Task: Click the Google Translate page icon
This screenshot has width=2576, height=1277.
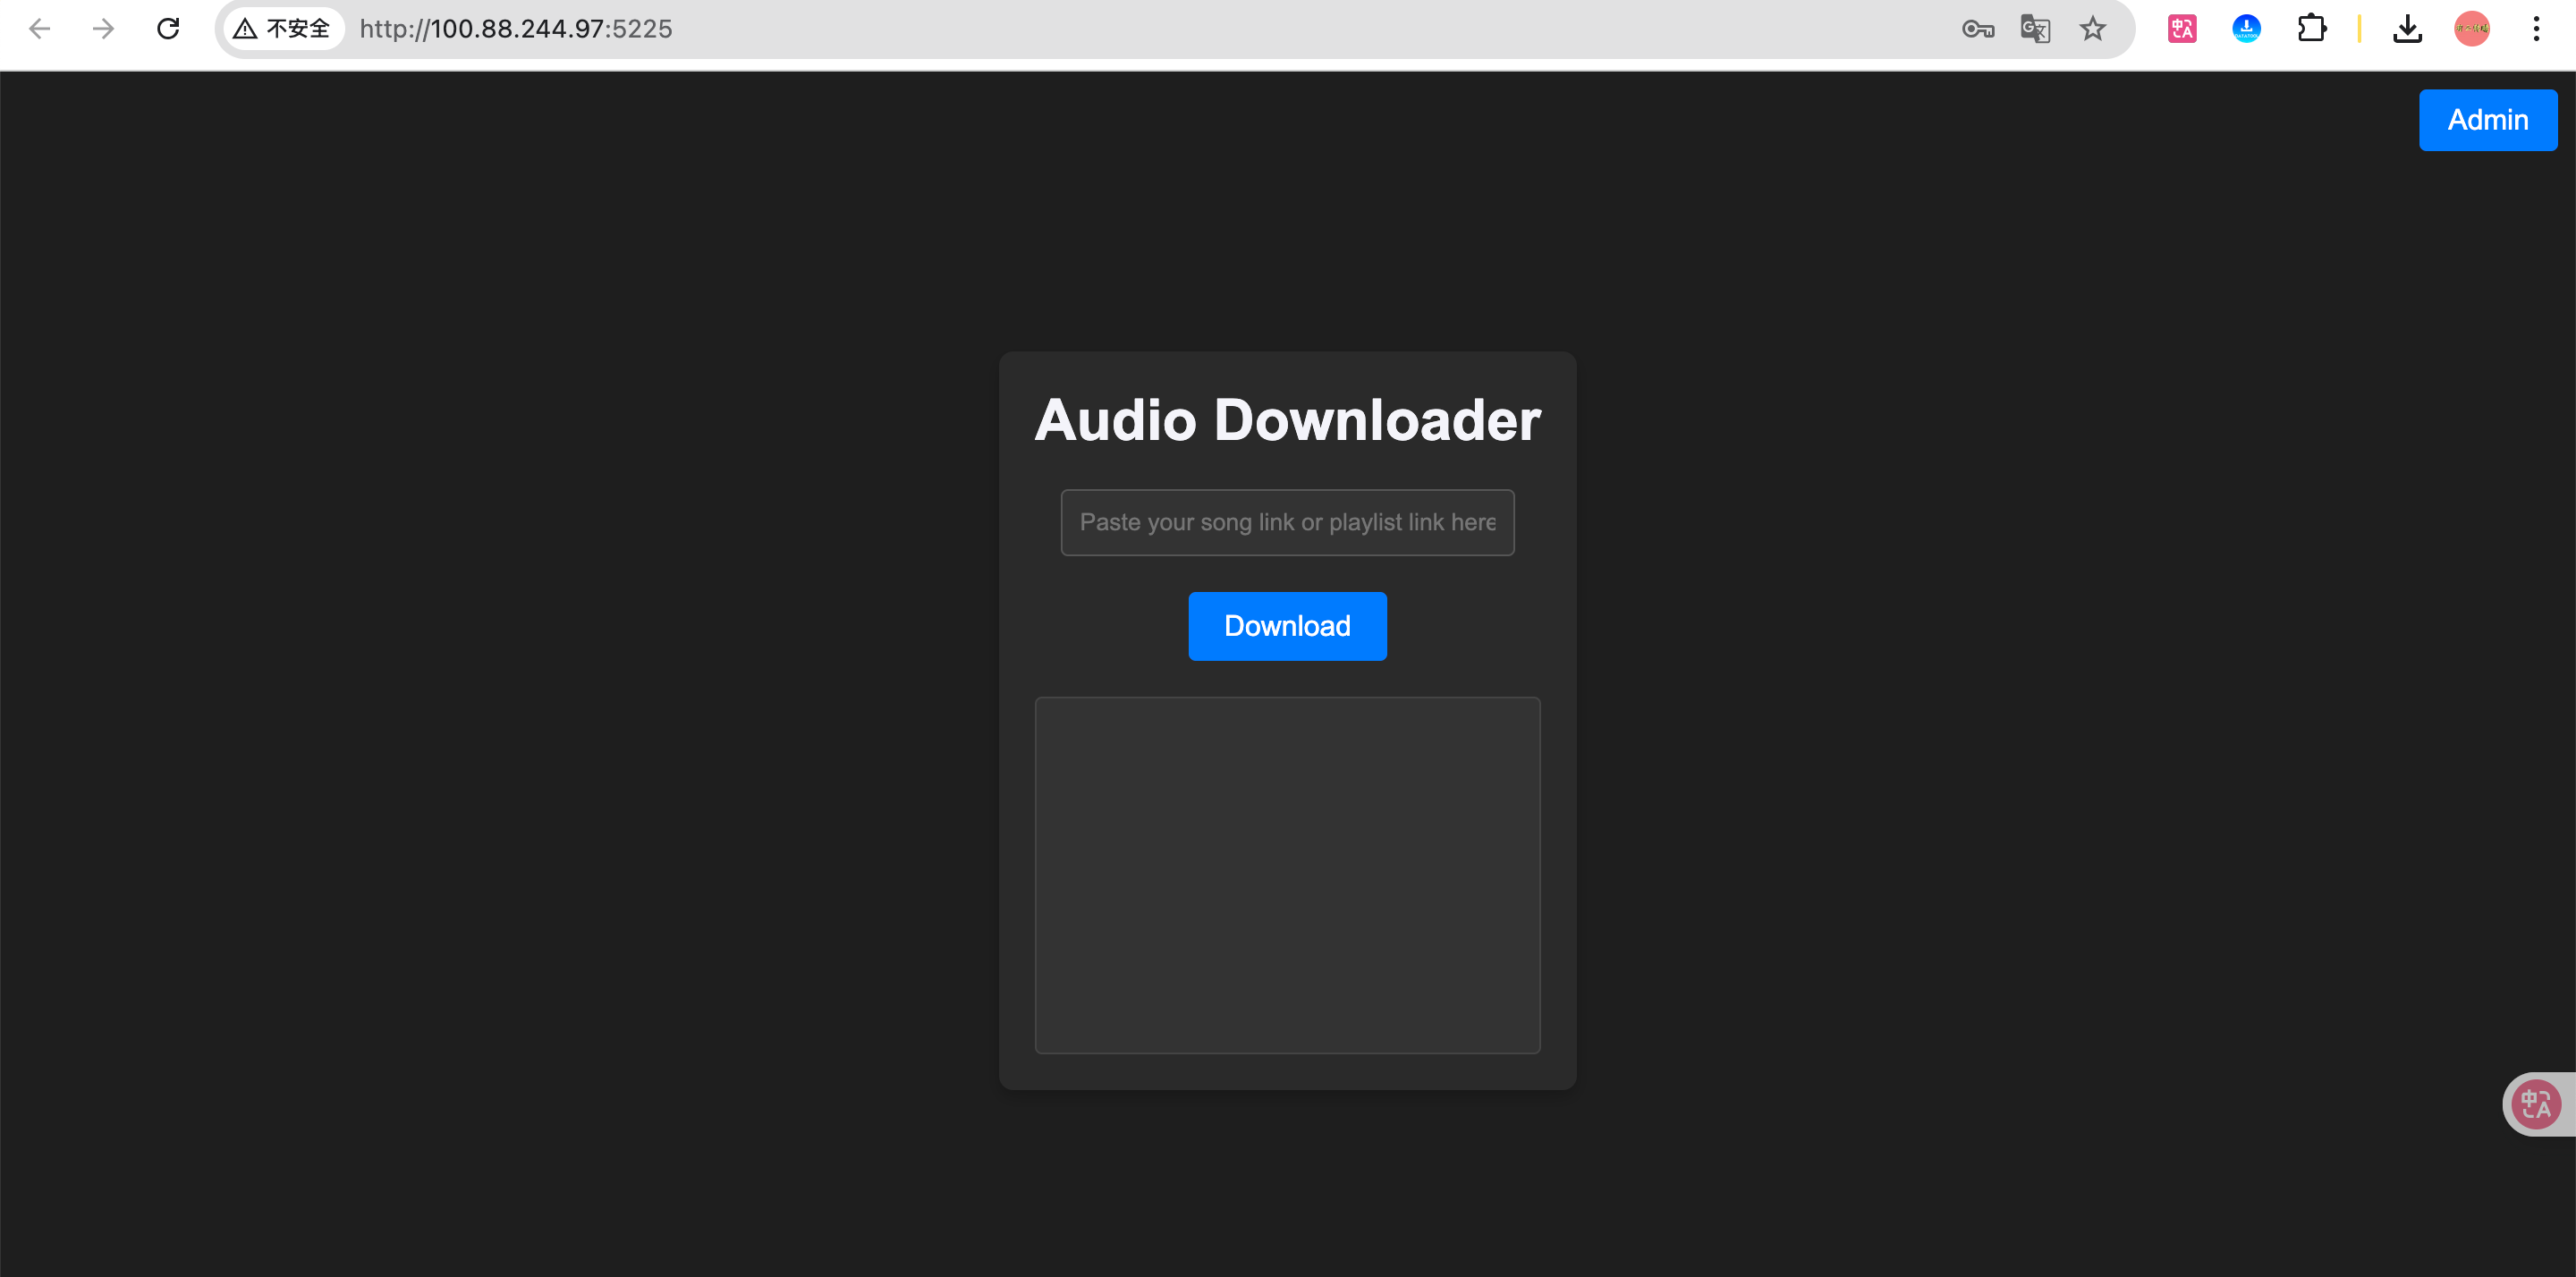Action: point(2035,29)
